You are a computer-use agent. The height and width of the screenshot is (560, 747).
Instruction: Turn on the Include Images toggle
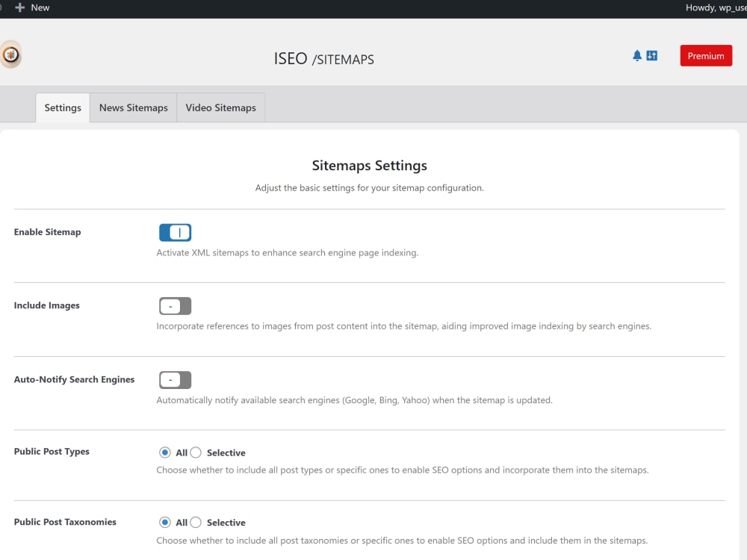(176, 306)
